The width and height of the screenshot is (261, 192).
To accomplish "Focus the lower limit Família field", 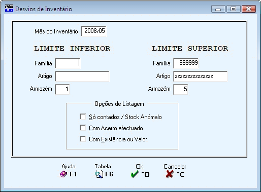I will 68,63.
